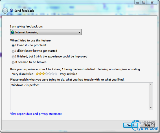
Task: Click the Send button
Action: pyautogui.click(x=130, y=125)
